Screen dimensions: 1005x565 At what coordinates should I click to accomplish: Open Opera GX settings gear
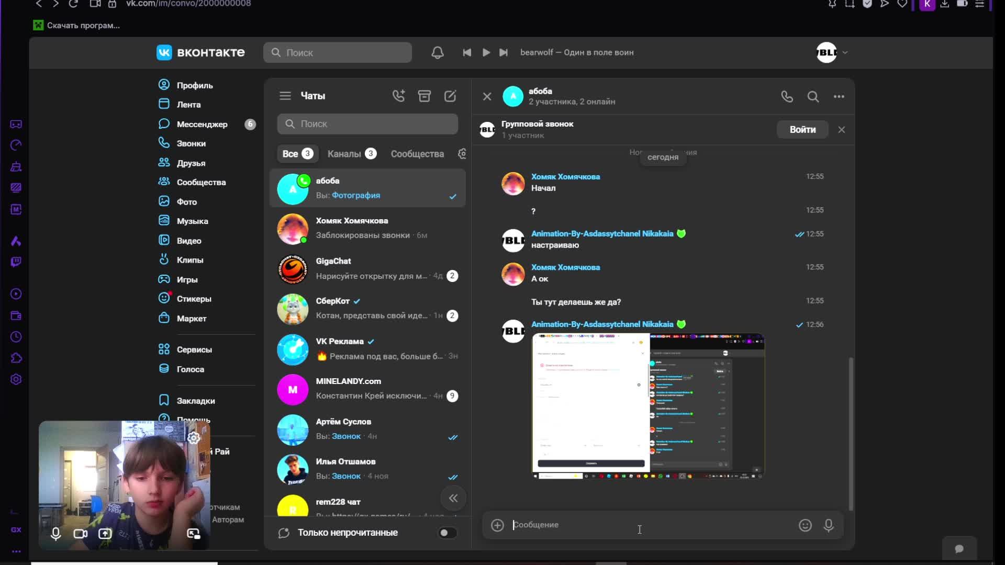(16, 379)
